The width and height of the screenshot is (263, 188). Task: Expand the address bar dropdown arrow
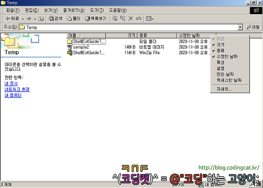point(240,27)
